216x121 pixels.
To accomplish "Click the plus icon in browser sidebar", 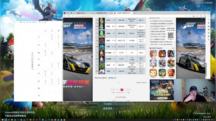I will [x=208, y=45].
